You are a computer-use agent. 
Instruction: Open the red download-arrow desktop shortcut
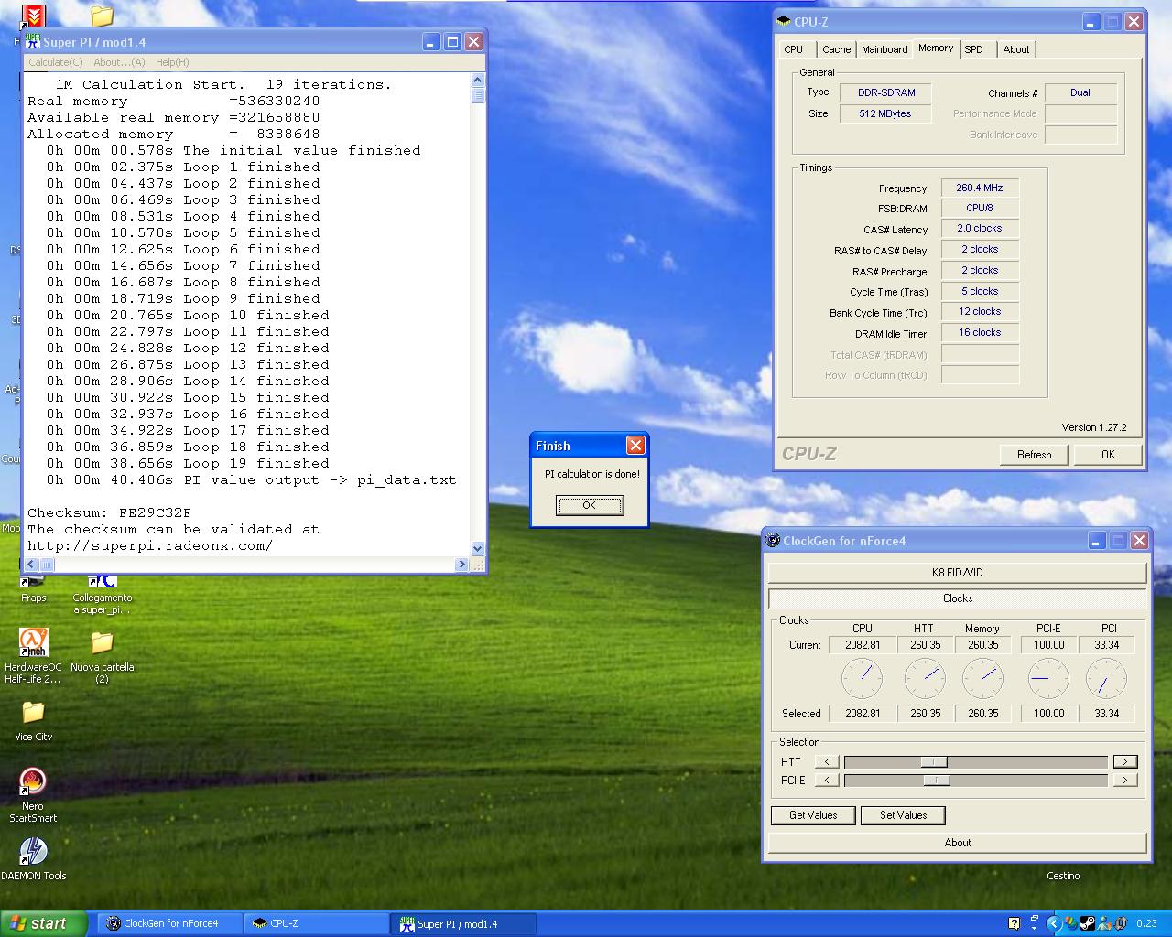point(33,16)
